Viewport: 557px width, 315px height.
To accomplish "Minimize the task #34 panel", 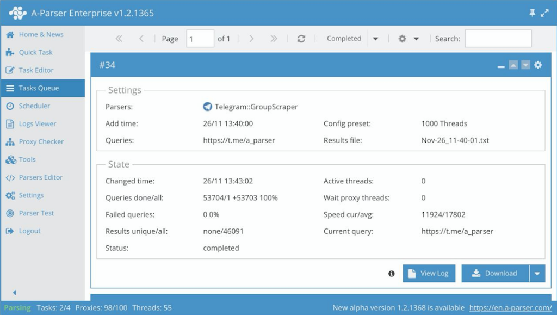I will point(501,66).
